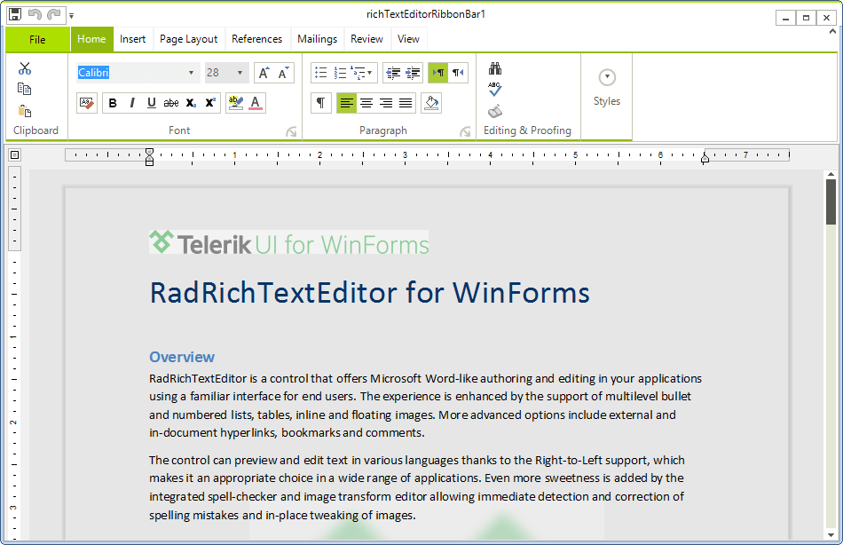Open the Font dialog launcher
The image size is (843, 545).
(291, 131)
